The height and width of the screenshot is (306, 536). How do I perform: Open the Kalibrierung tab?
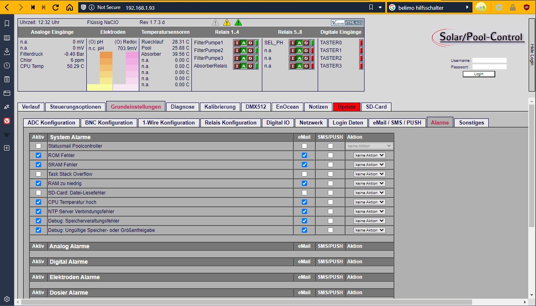[220, 107]
